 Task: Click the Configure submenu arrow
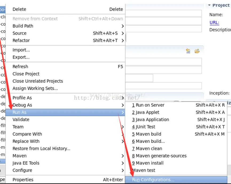click(x=123, y=170)
